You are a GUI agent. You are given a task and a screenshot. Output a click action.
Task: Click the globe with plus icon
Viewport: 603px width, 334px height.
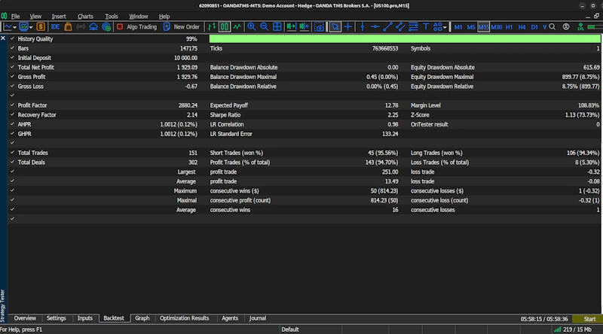[x=106, y=27]
